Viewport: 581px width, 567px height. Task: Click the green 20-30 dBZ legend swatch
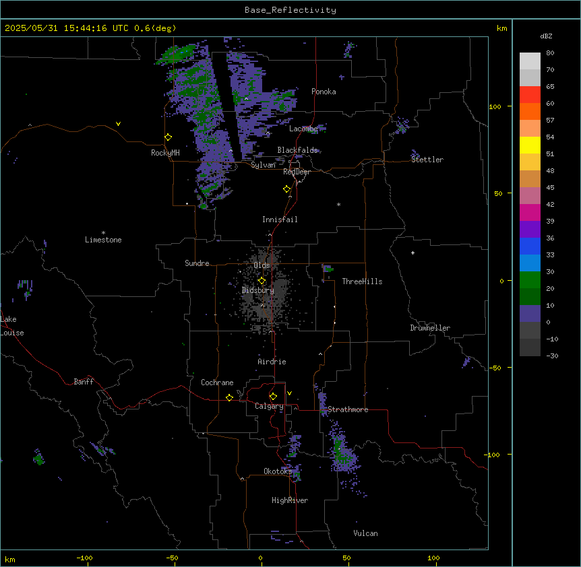(530, 279)
